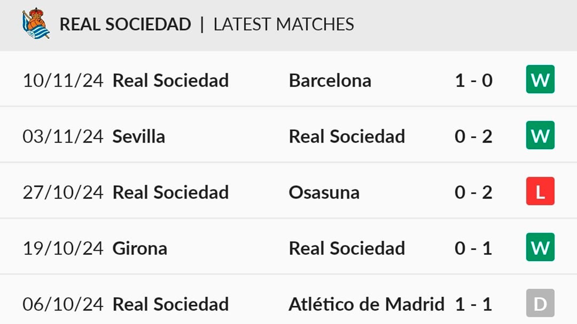Select the 10/11/24 match date
Viewport: 577px width, 324px height.
pos(63,80)
